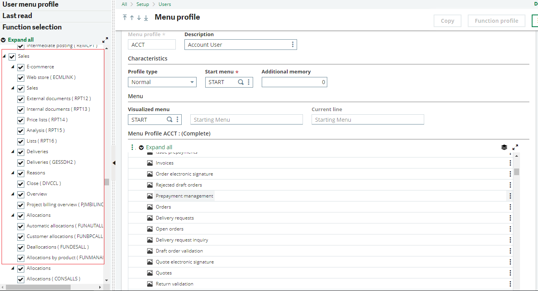Open the Setup breadcrumb entry
This screenshot has width=538, height=291.
[143, 4]
